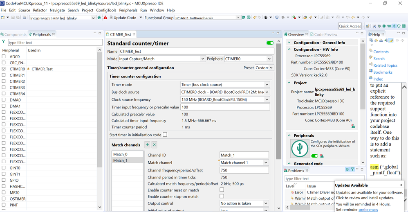Expand Configuration - General Info section
The height and width of the screenshot is (212, 408).
pos(289,43)
